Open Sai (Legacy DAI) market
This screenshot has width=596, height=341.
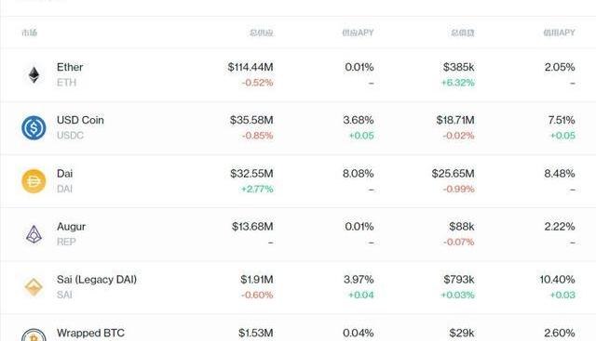coord(97,280)
